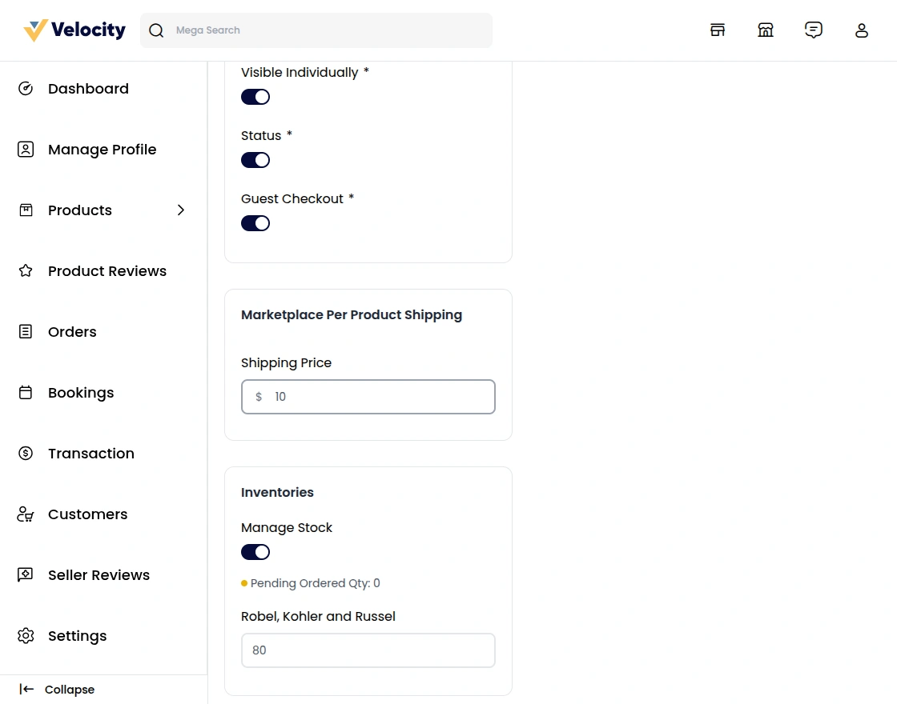Expand the Products menu chevron
Image resolution: width=897 pixels, height=704 pixels.
pyautogui.click(x=181, y=210)
